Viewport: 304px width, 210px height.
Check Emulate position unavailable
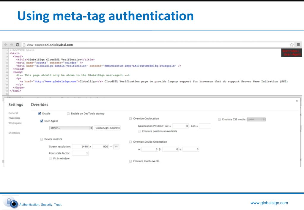tap(139, 131)
